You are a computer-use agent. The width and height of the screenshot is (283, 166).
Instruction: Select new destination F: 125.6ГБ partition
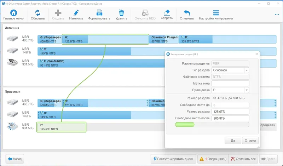point(61,127)
